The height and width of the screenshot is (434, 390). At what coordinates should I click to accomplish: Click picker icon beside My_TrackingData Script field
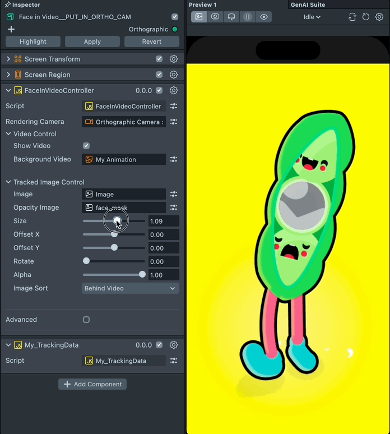174,361
